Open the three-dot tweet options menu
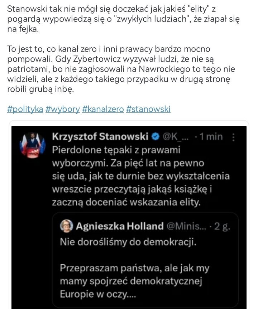The height and width of the screenshot is (309, 258). (234, 136)
